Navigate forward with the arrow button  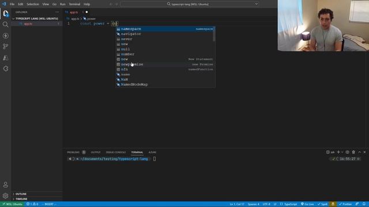(x=116, y=4)
